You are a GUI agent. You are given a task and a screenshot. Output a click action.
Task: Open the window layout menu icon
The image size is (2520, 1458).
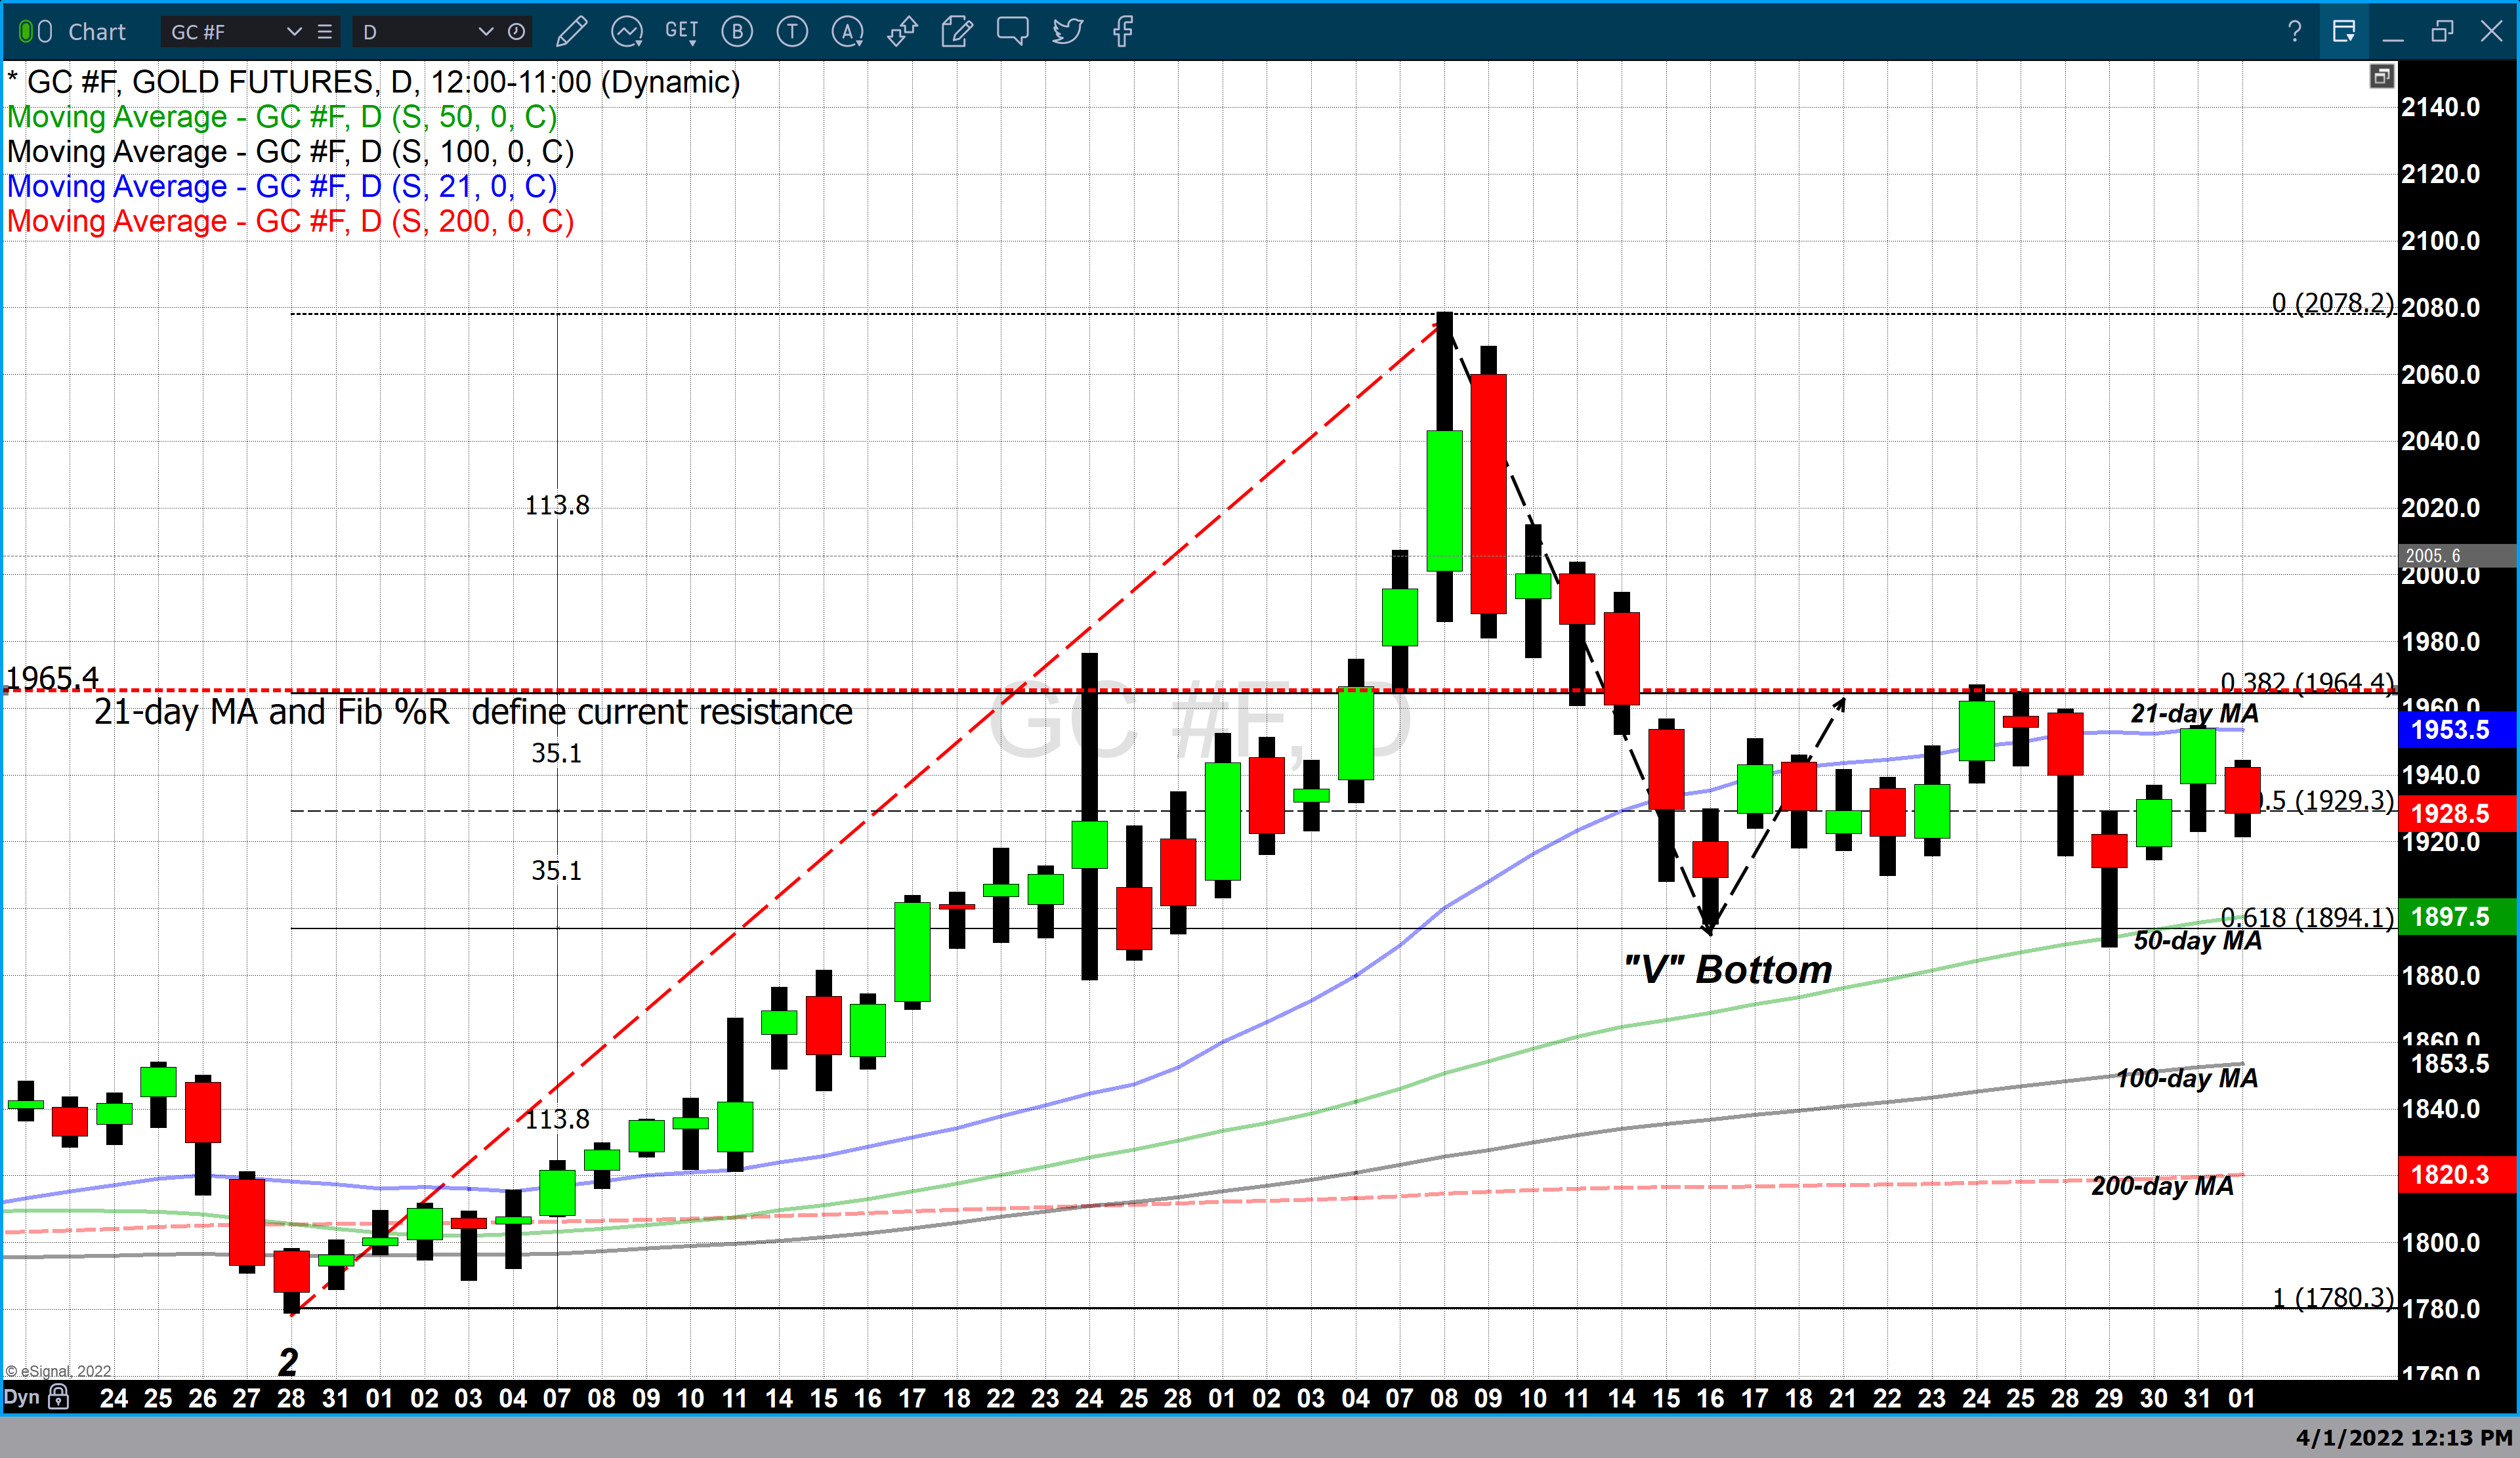pyautogui.click(x=2343, y=32)
